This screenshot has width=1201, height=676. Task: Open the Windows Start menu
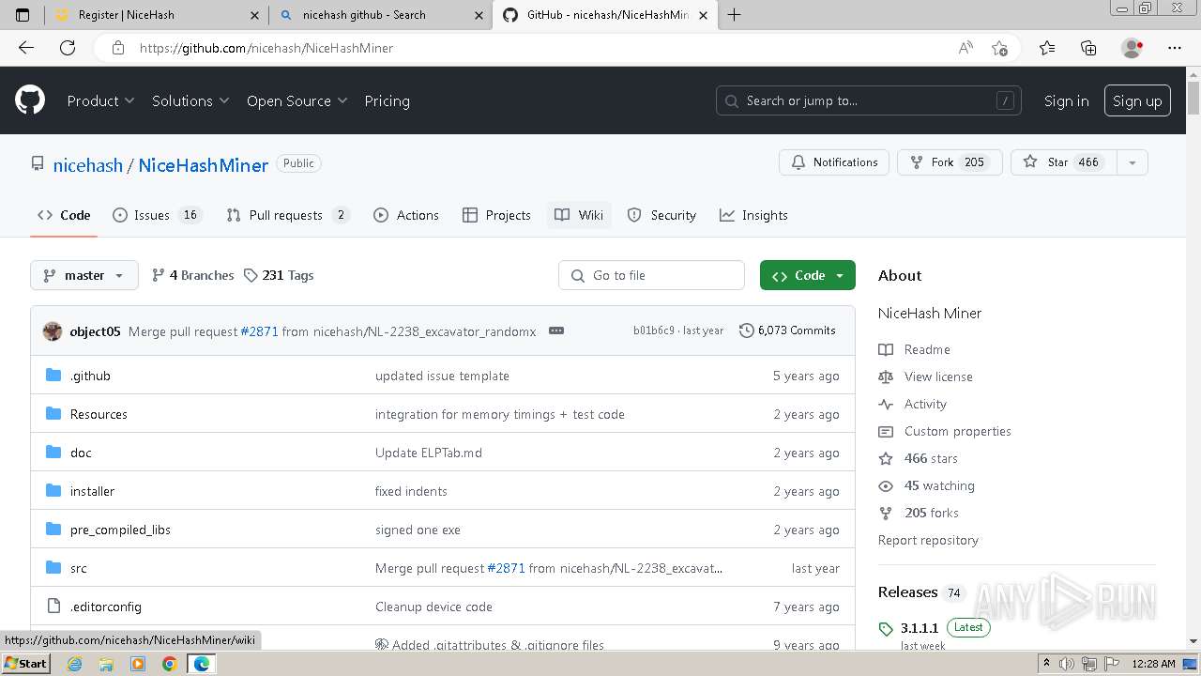coord(25,664)
